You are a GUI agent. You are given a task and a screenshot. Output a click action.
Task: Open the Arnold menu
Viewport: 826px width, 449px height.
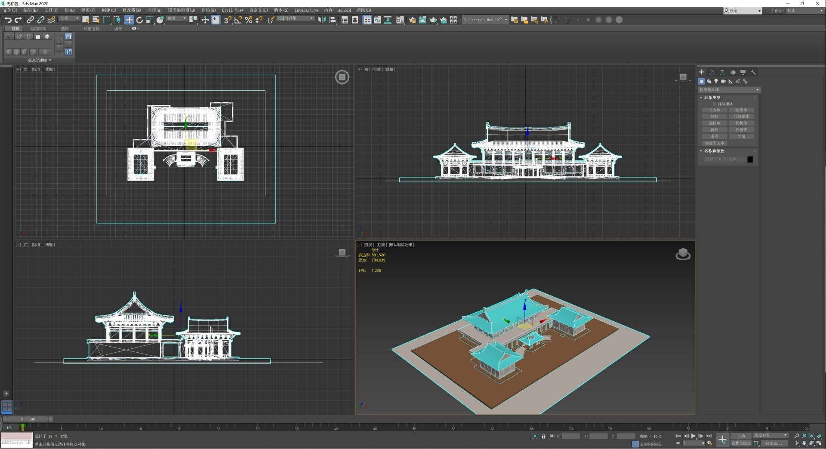tap(345, 10)
